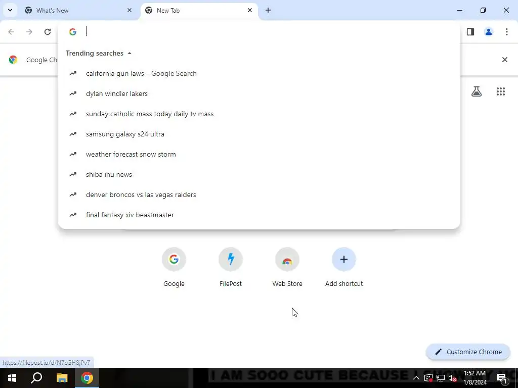Select suggestion final fantasy xiv beastmaster
Viewport: 518px width, 388px height.
(x=258, y=215)
